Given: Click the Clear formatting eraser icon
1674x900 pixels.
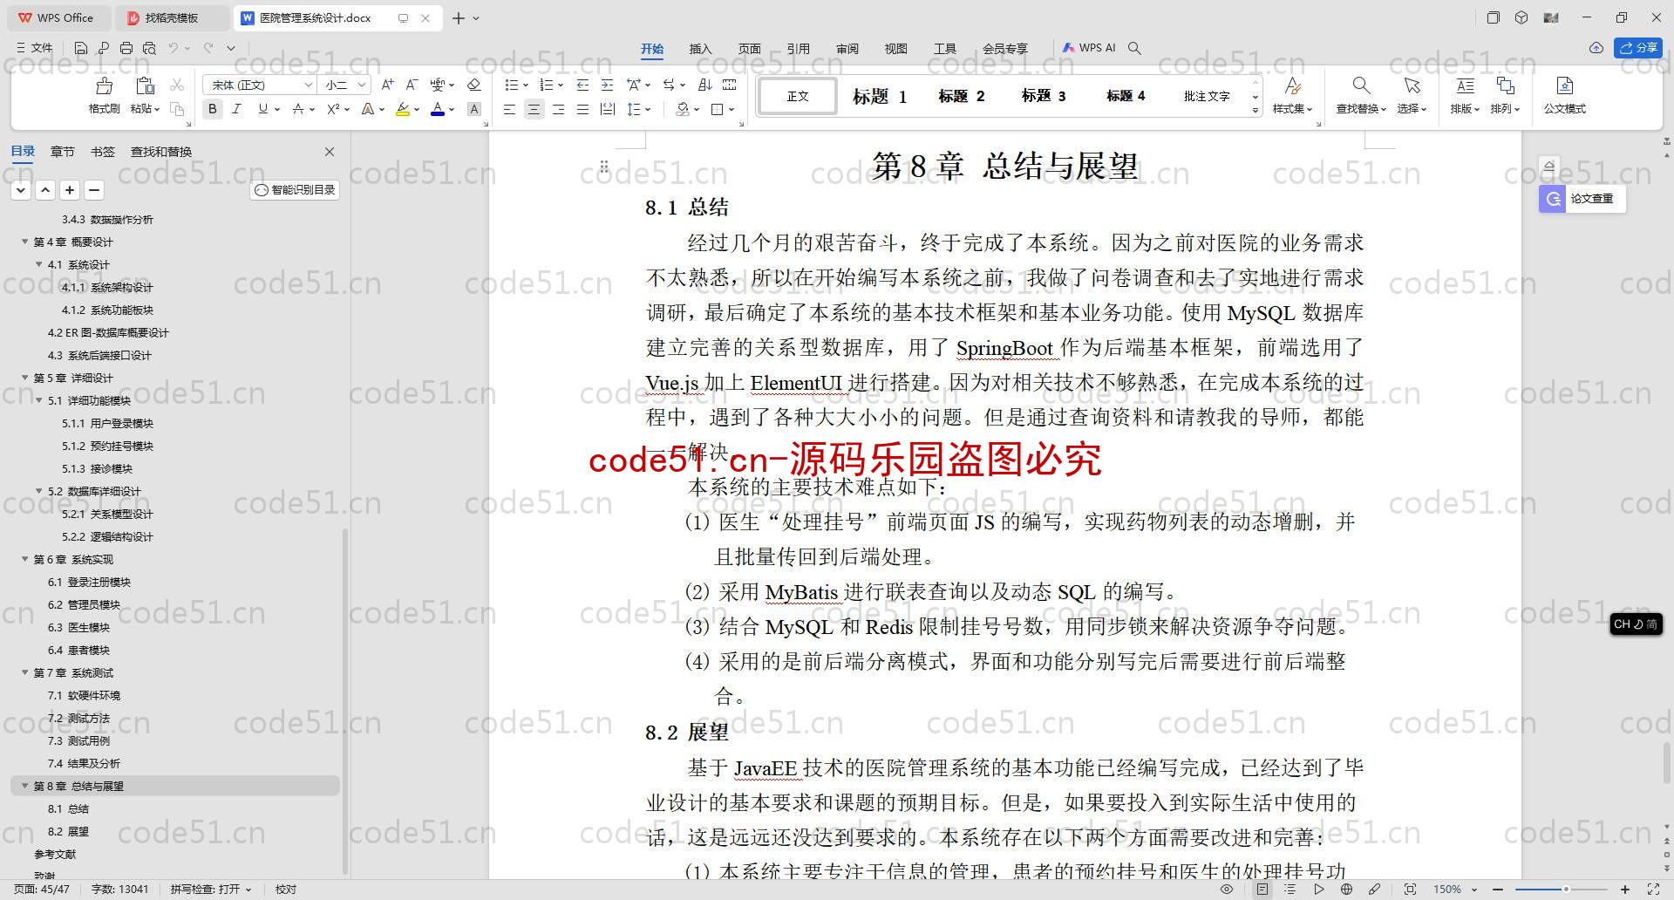Looking at the screenshot, I should tap(473, 85).
